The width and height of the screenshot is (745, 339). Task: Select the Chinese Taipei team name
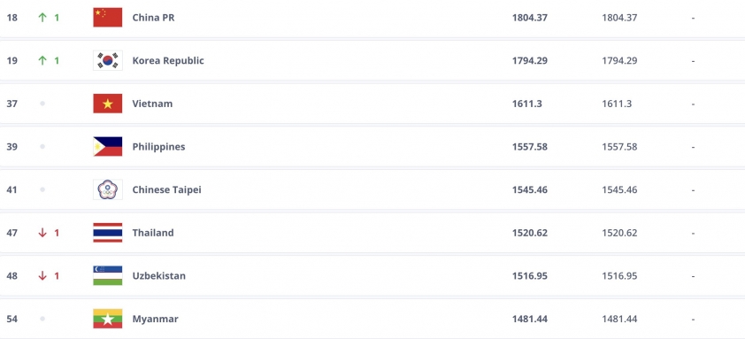click(x=166, y=189)
